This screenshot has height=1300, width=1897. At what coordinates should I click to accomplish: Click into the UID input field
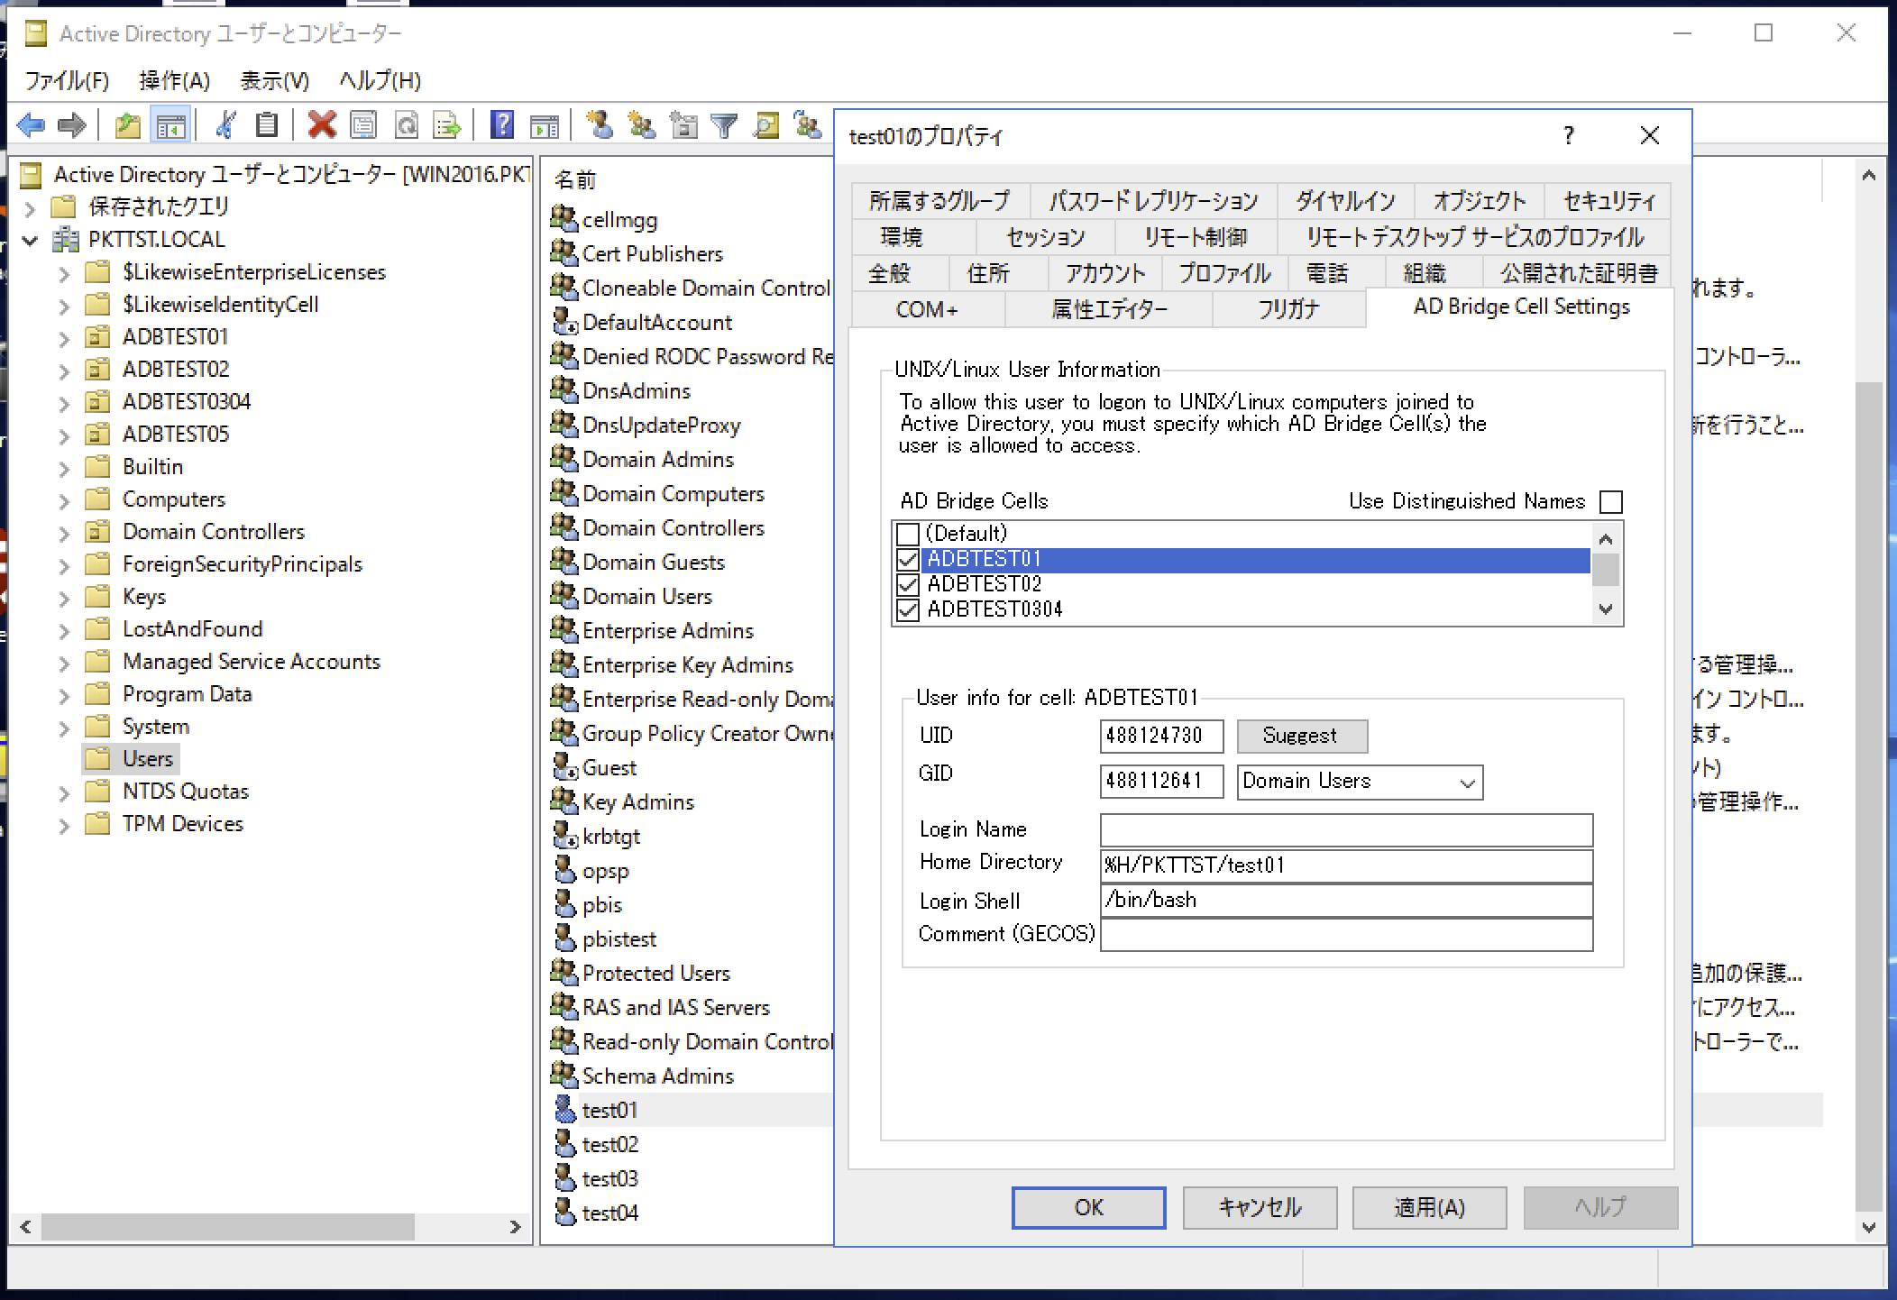coord(1161,736)
